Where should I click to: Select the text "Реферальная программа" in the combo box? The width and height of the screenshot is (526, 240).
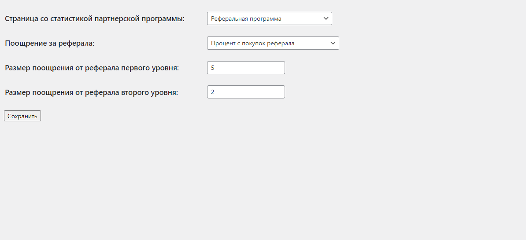[x=246, y=18]
